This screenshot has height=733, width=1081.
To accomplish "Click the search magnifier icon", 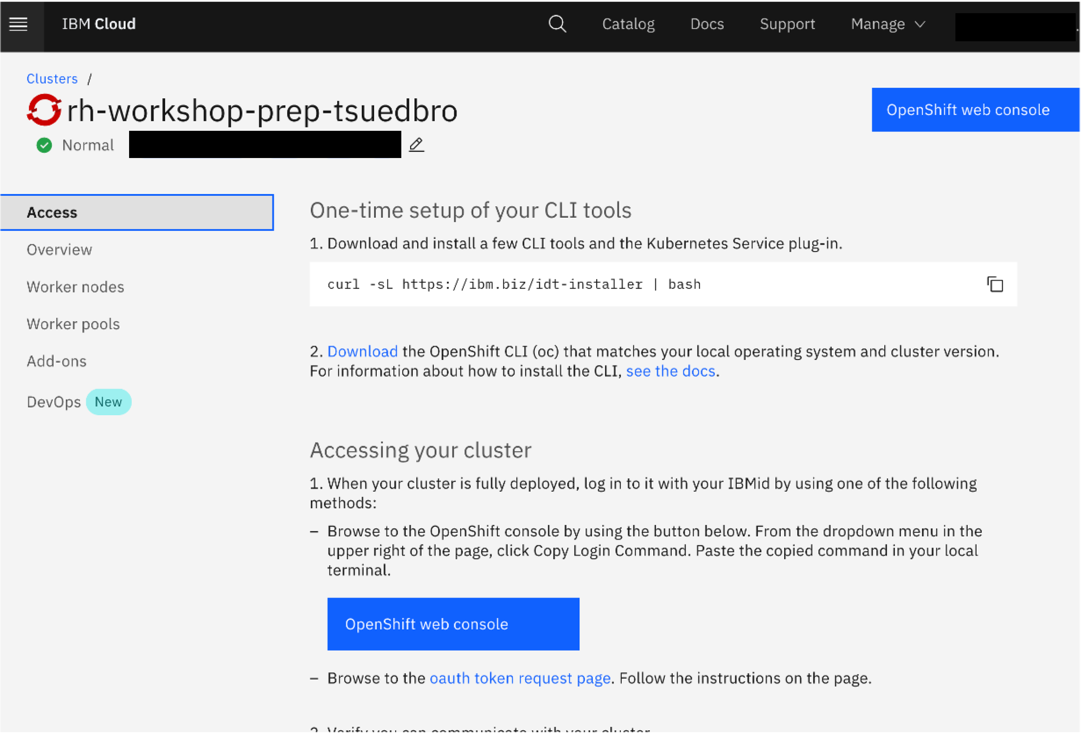I will (x=557, y=24).
